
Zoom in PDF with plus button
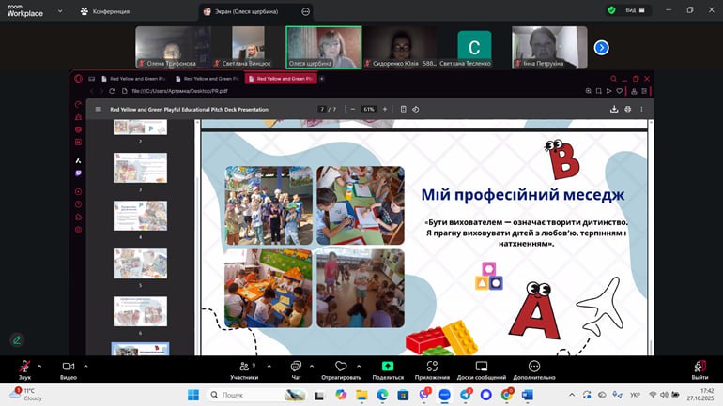pos(385,109)
